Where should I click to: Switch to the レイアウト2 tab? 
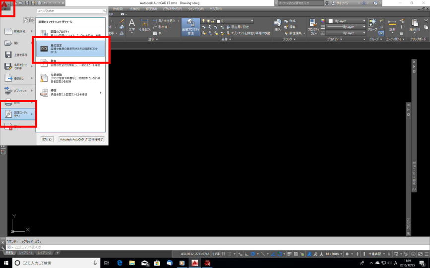44,253
